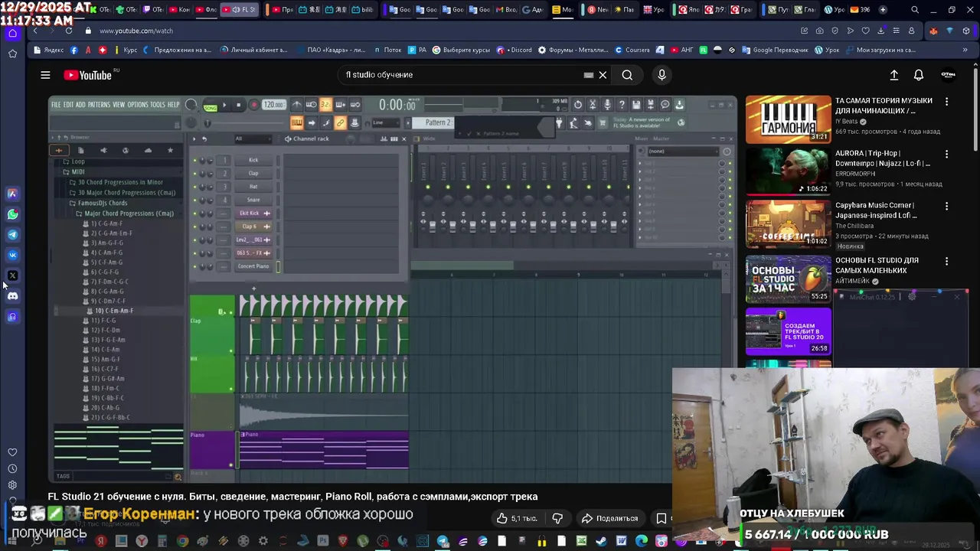Open the Capybara Music Corner video thumbnail
The width and height of the screenshot is (980, 551).
click(788, 224)
